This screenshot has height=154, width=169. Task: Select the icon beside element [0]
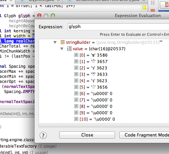76,55
